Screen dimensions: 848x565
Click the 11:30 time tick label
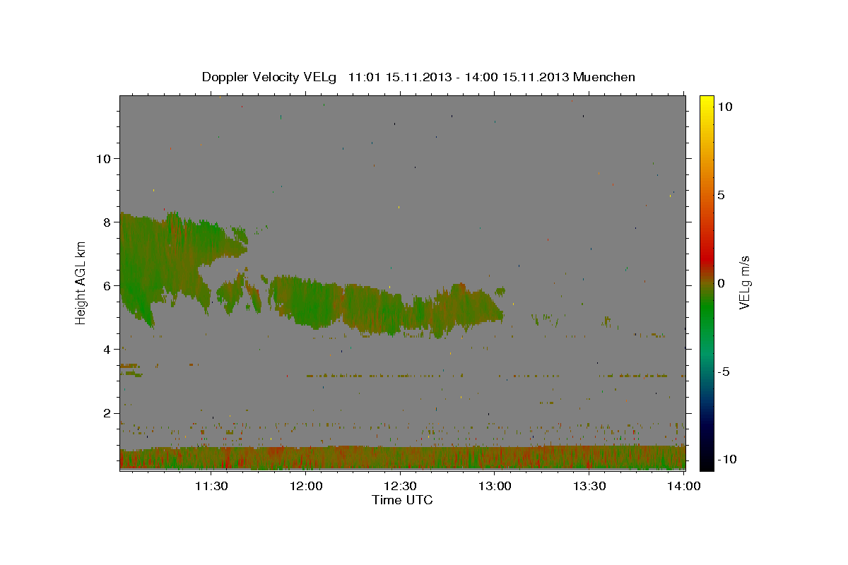pos(211,486)
